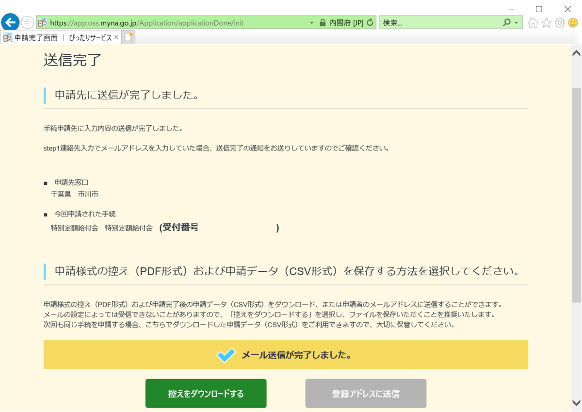Click the 受付番号 label

pos(180,227)
